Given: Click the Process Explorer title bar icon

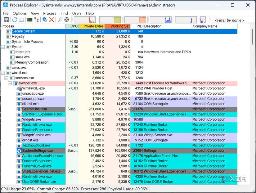Looking at the screenshot, I should [5, 5].
